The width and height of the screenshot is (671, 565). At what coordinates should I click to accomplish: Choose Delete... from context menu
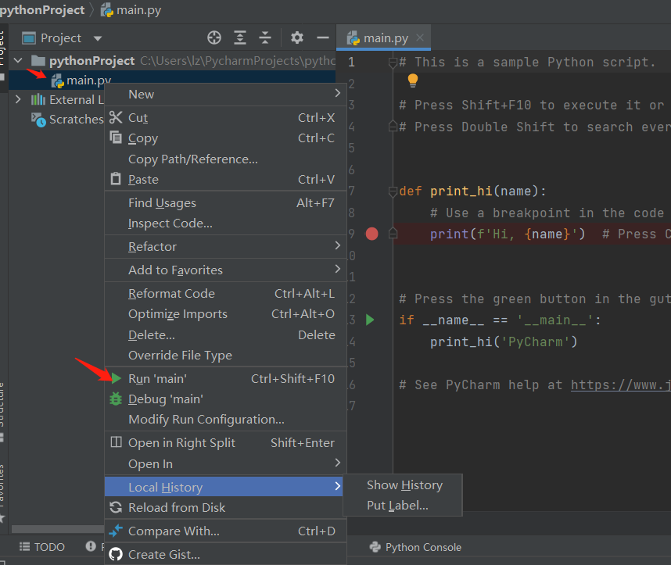coord(225,335)
